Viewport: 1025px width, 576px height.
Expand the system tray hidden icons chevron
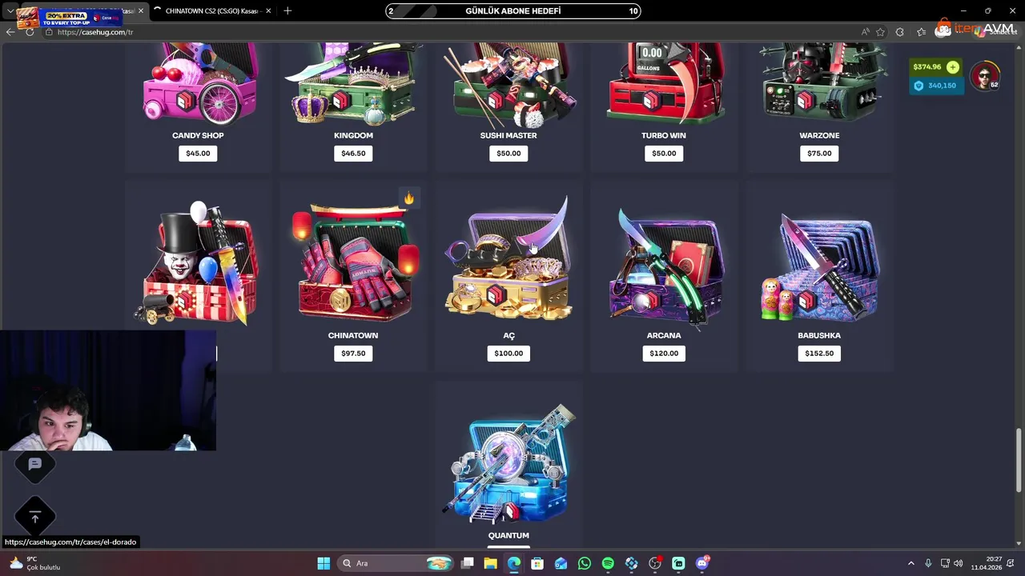pyautogui.click(x=910, y=563)
